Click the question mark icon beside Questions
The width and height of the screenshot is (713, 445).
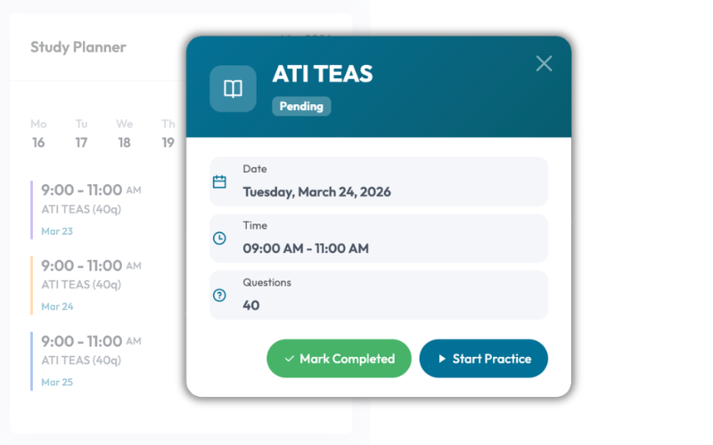click(x=219, y=295)
